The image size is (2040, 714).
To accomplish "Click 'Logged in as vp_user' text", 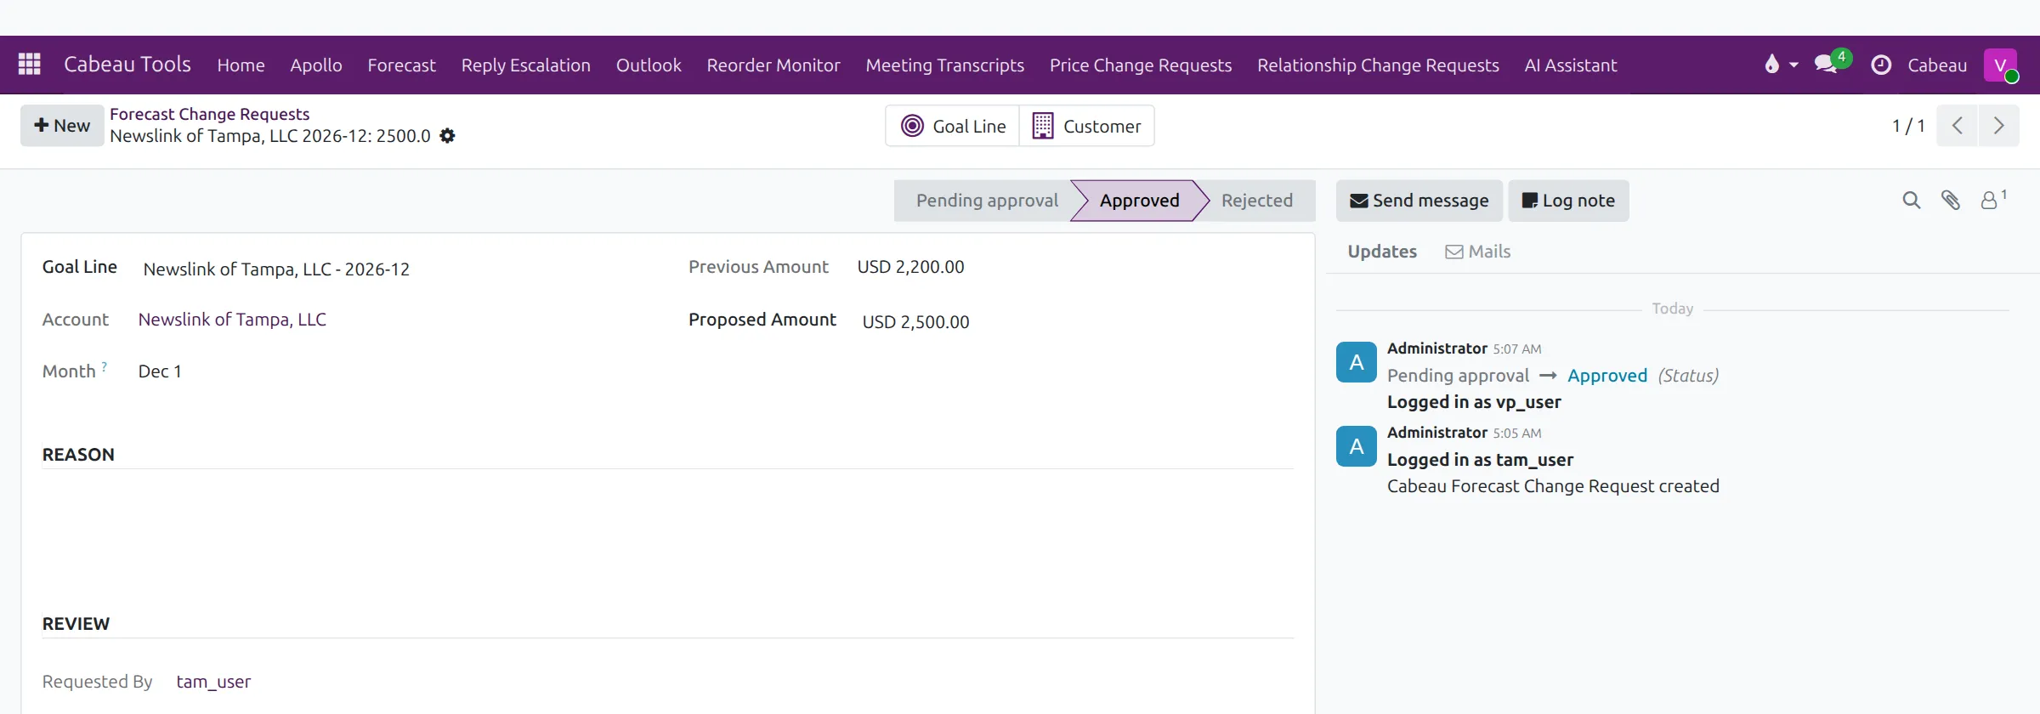I will (1474, 402).
